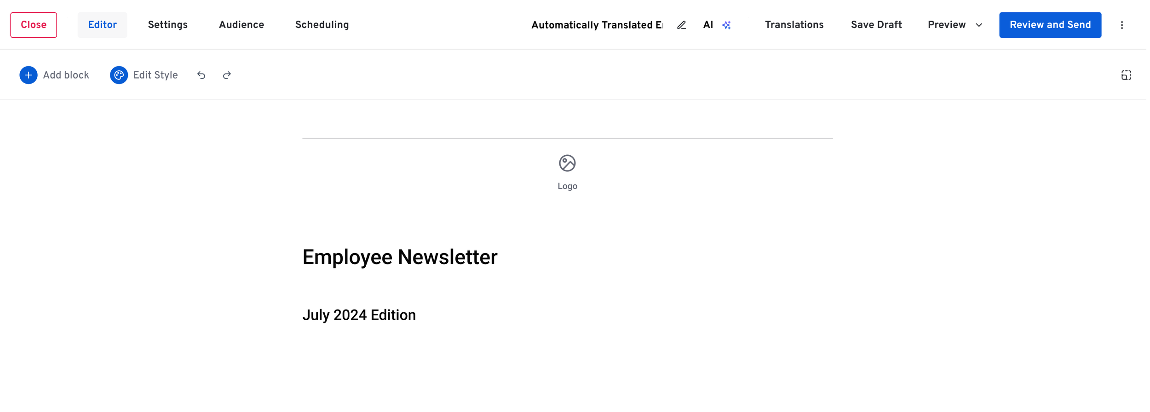The width and height of the screenshot is (1150, 412).
Task: Open the Scheduling tab
Action: 322,25
